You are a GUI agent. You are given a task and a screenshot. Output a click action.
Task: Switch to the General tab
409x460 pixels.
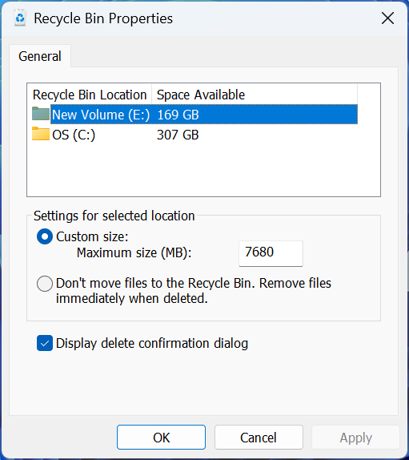click(x=40, y=56)
